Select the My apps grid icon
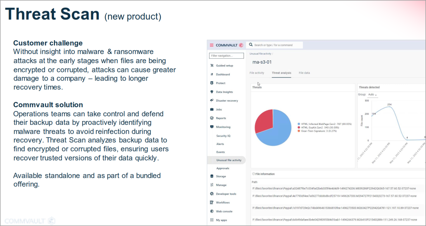The image size is (426, 226). click(x=212, y=220)
